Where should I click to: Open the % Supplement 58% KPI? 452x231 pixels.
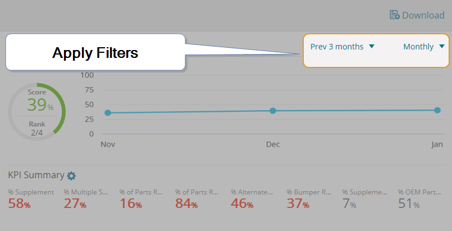pyautogui.click(x=31, y=199)
